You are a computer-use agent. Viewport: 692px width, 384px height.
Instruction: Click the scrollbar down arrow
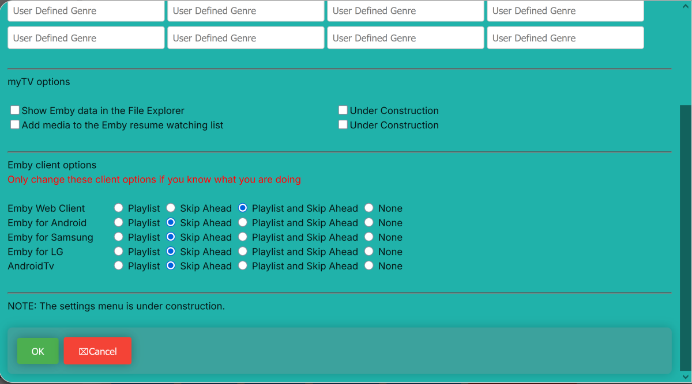click(685, 377)
